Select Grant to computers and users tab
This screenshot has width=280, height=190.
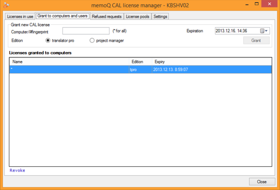tap(62, 16)
